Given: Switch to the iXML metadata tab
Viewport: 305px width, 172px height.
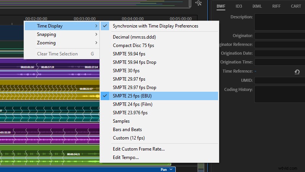Looking at the screenshot, I should (257, 6).
